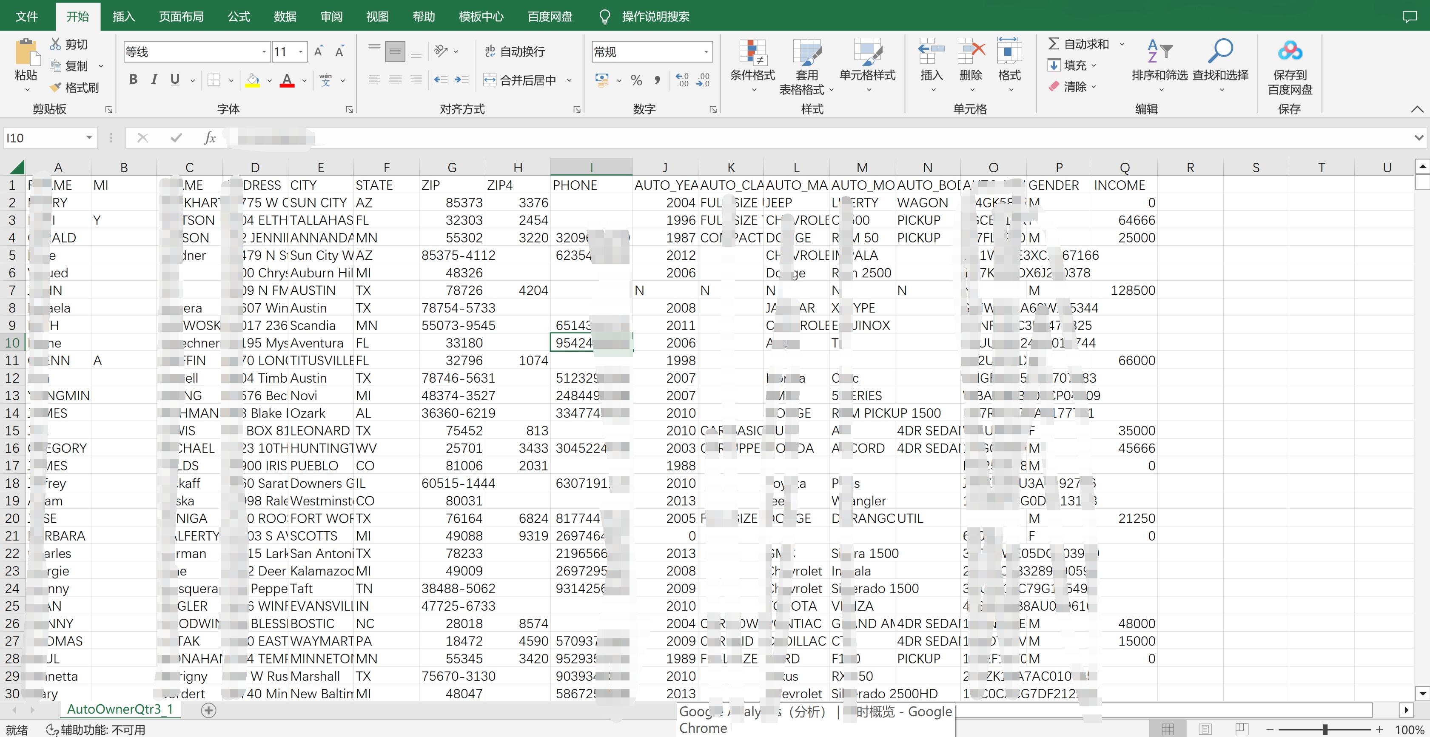The image size is (1430, 737).
Task: Toggle Italic formatting
Action: coord(154,80)
